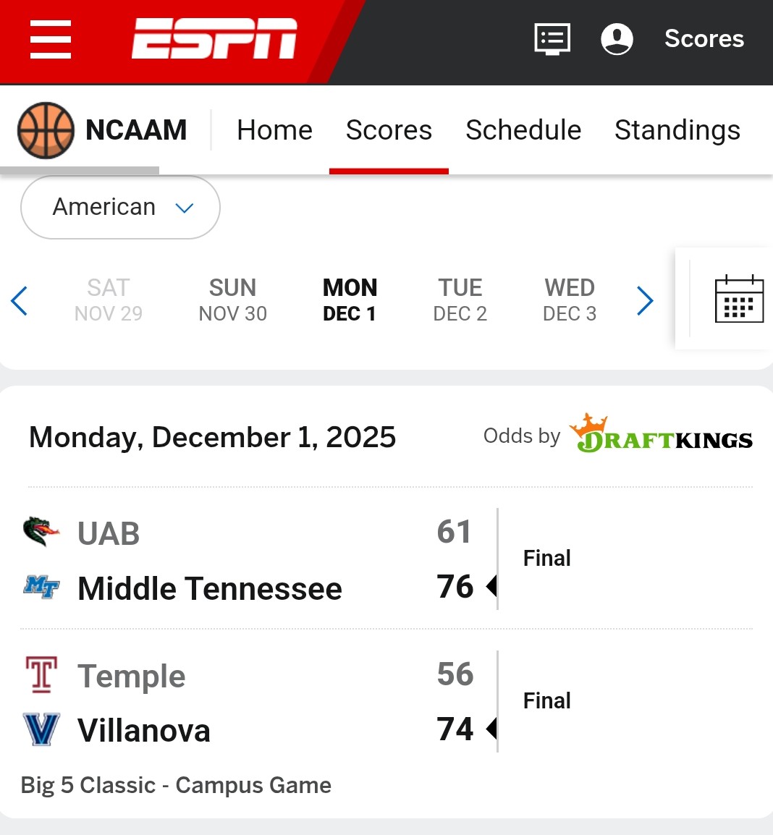Click the ESPN logo

(x=214, y=39)
